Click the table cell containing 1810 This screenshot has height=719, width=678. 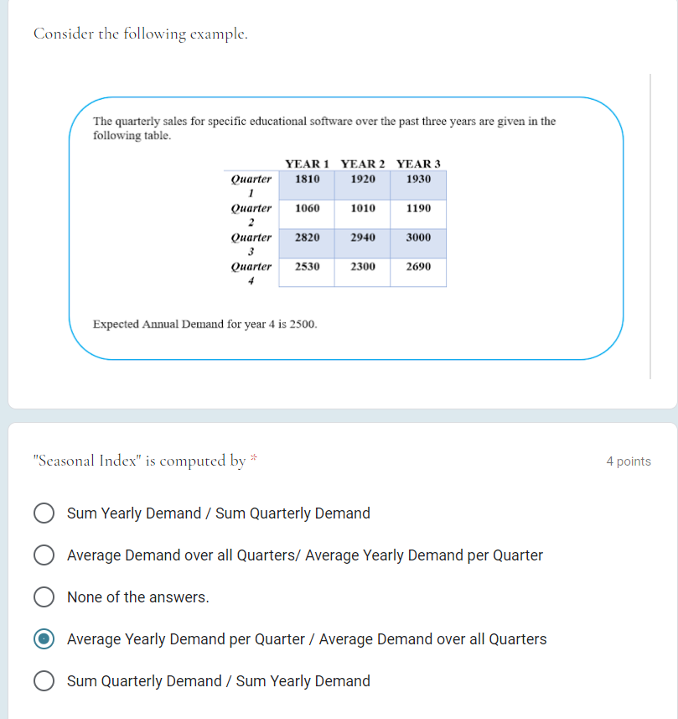[306, 179]
